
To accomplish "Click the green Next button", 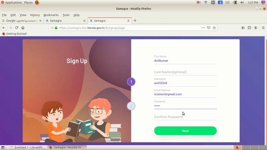I will click(x=185, y=131).
